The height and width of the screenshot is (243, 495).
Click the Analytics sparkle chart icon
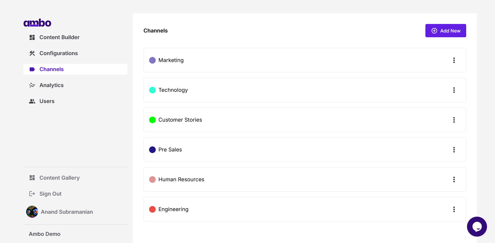pyautogui.click(x=32, y=85)
